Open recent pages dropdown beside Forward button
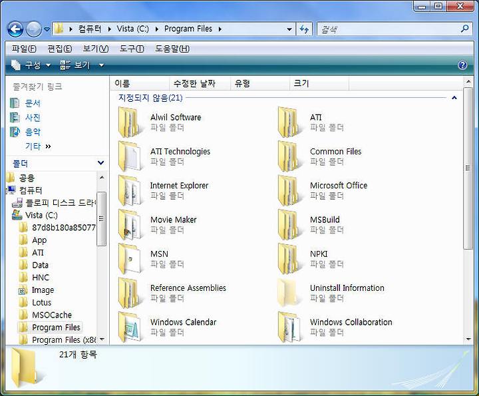 pyautogui.click(x=47, y=29)
